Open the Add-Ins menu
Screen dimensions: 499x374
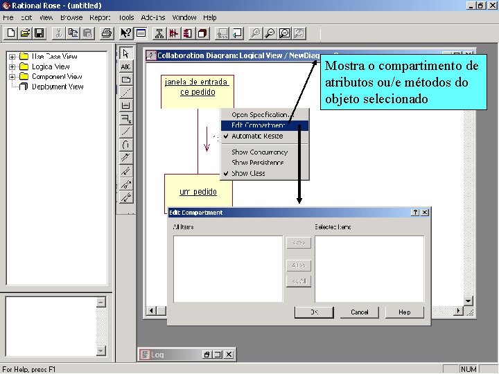coord(153,17)
